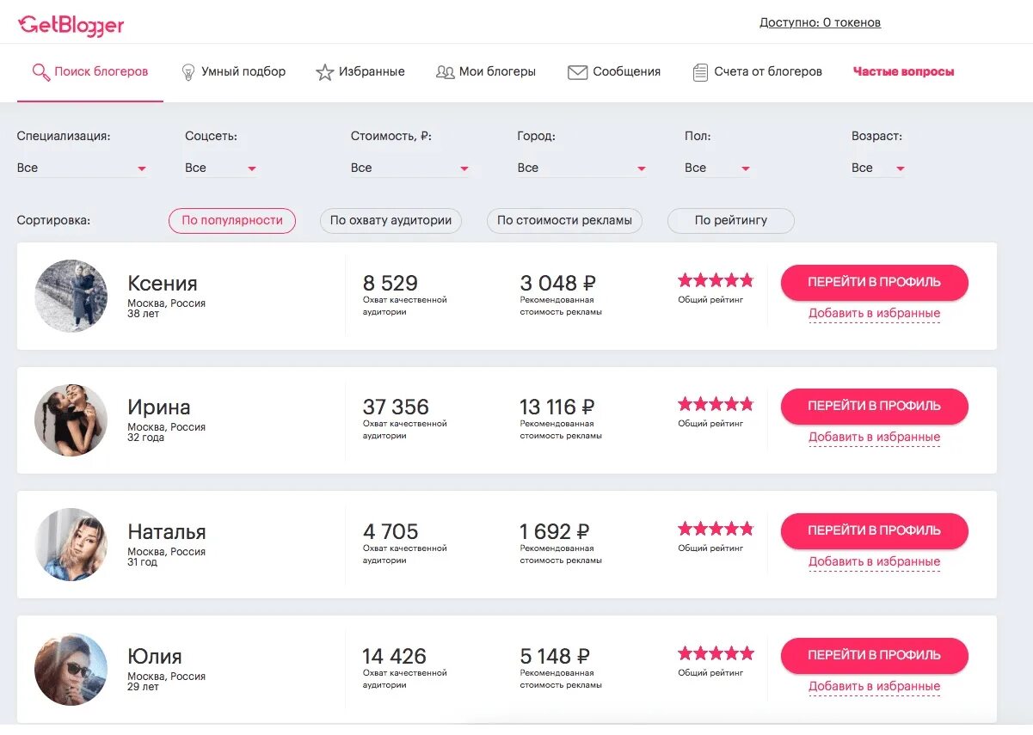Click Юлия's profile photo

(x=71, y=670)
